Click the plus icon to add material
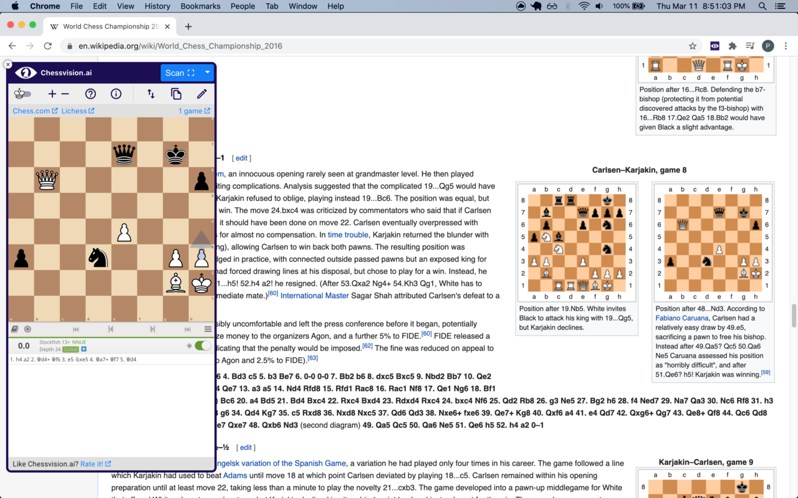Screen dimensions: 798x498 tap(52, 93)
